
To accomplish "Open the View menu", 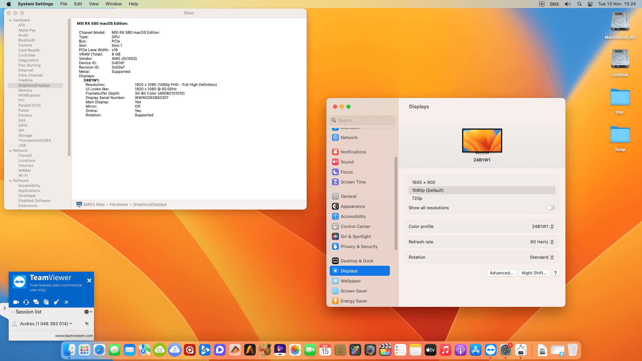I will click(94, 4).
